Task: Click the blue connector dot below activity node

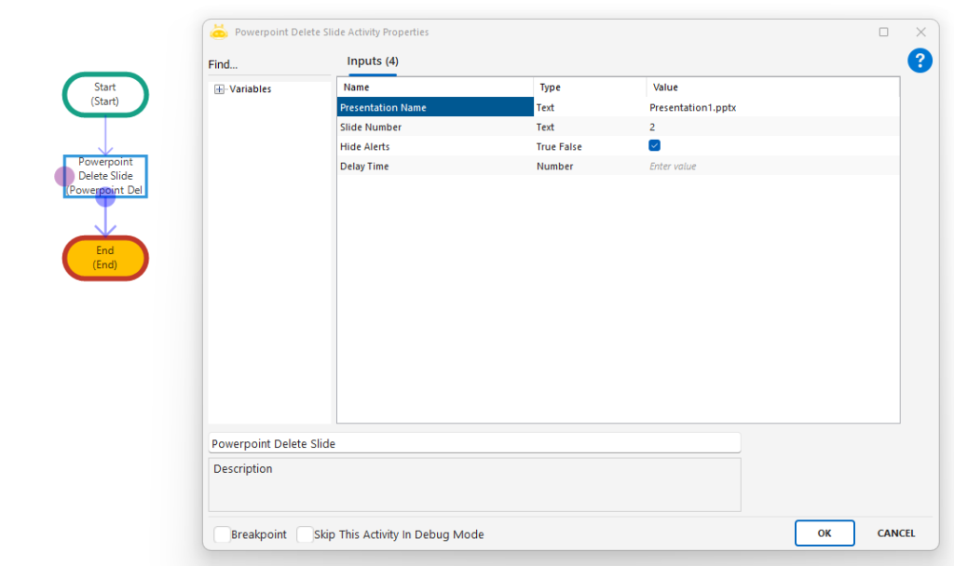Action: [x=105, y=196]
